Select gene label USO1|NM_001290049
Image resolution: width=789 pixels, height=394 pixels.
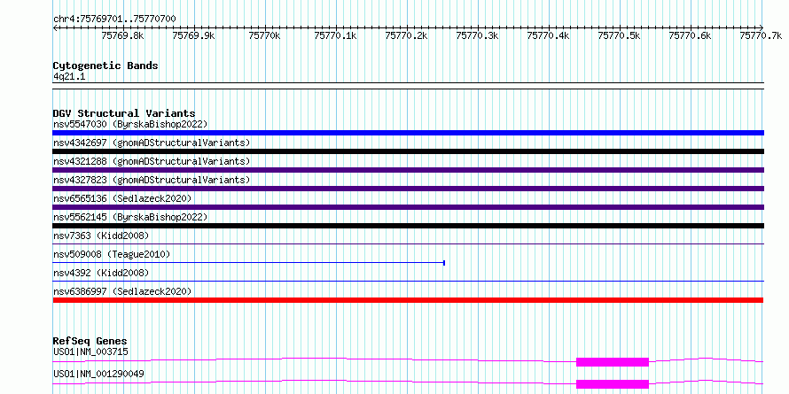point(98,374)
